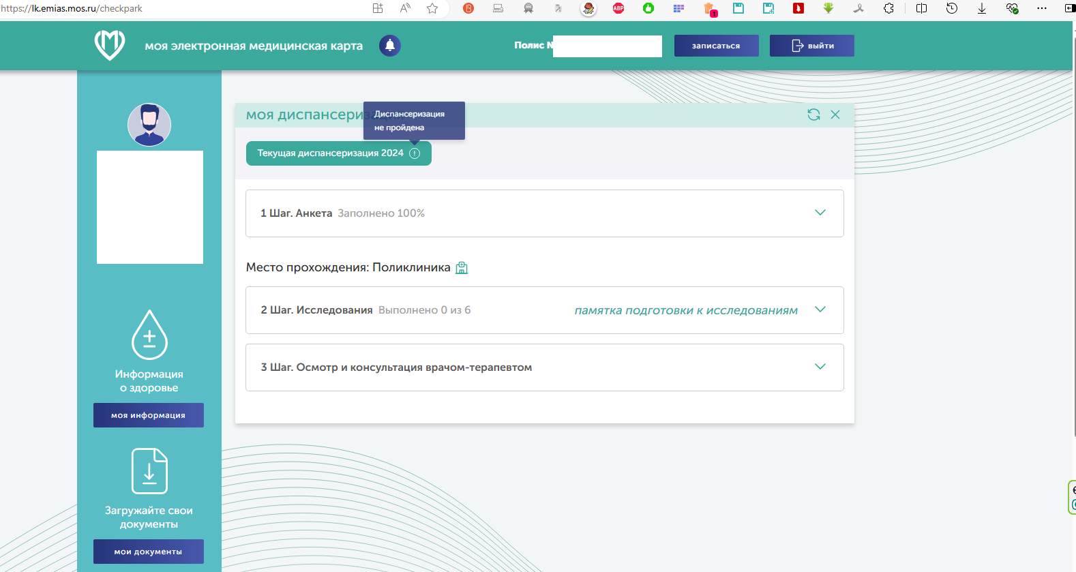This screenshot has width=1076, height=572.
Task: Click the document download icon
Action: [x=149, y=471]
